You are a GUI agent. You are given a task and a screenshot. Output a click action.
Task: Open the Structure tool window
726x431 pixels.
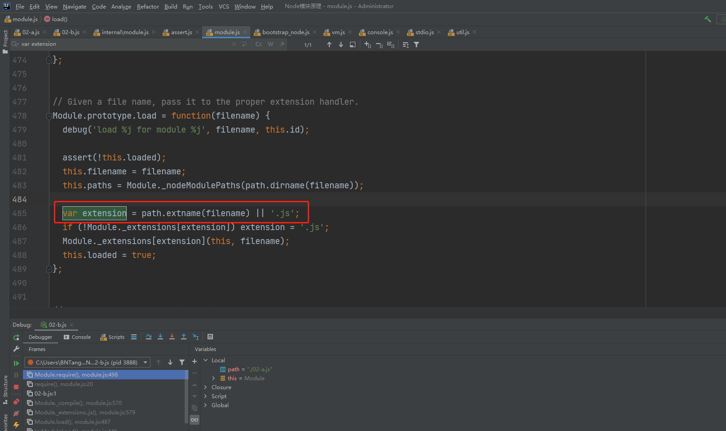(5, 389)
